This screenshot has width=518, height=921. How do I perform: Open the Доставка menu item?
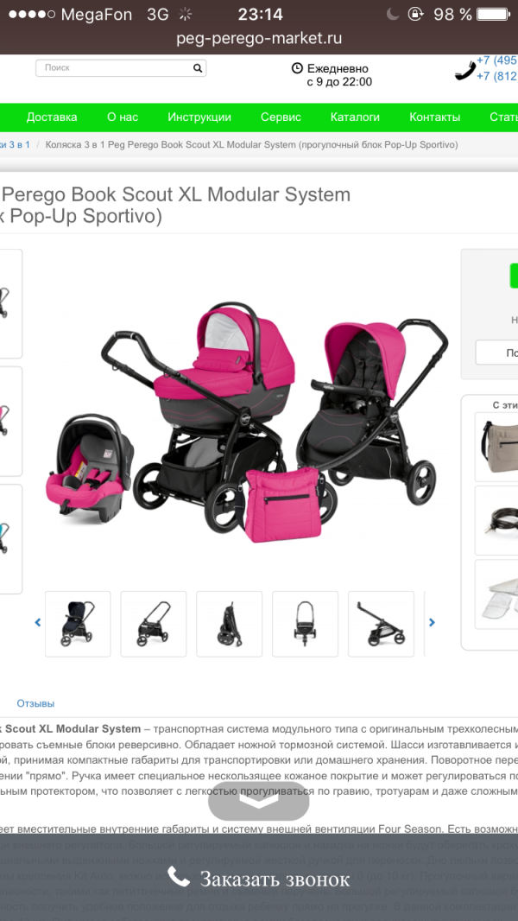tap(52, 118)
